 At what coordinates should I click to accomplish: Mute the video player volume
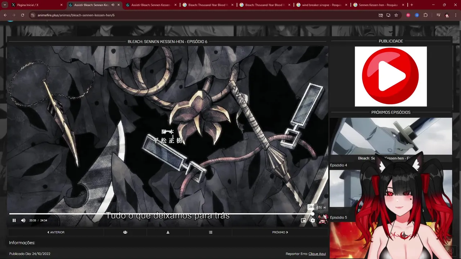click(23, 221)
